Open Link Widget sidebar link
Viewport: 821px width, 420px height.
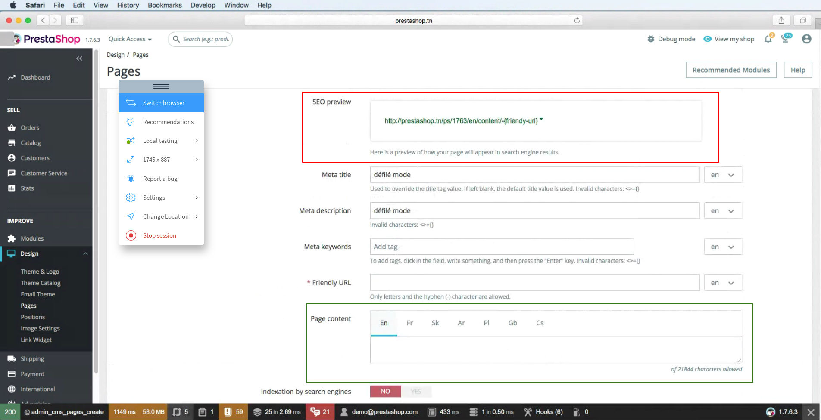[x=36, y=340]
